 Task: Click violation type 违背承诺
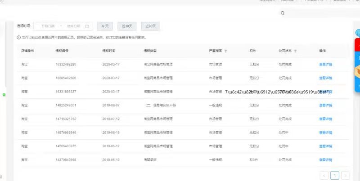coord(150,160)
